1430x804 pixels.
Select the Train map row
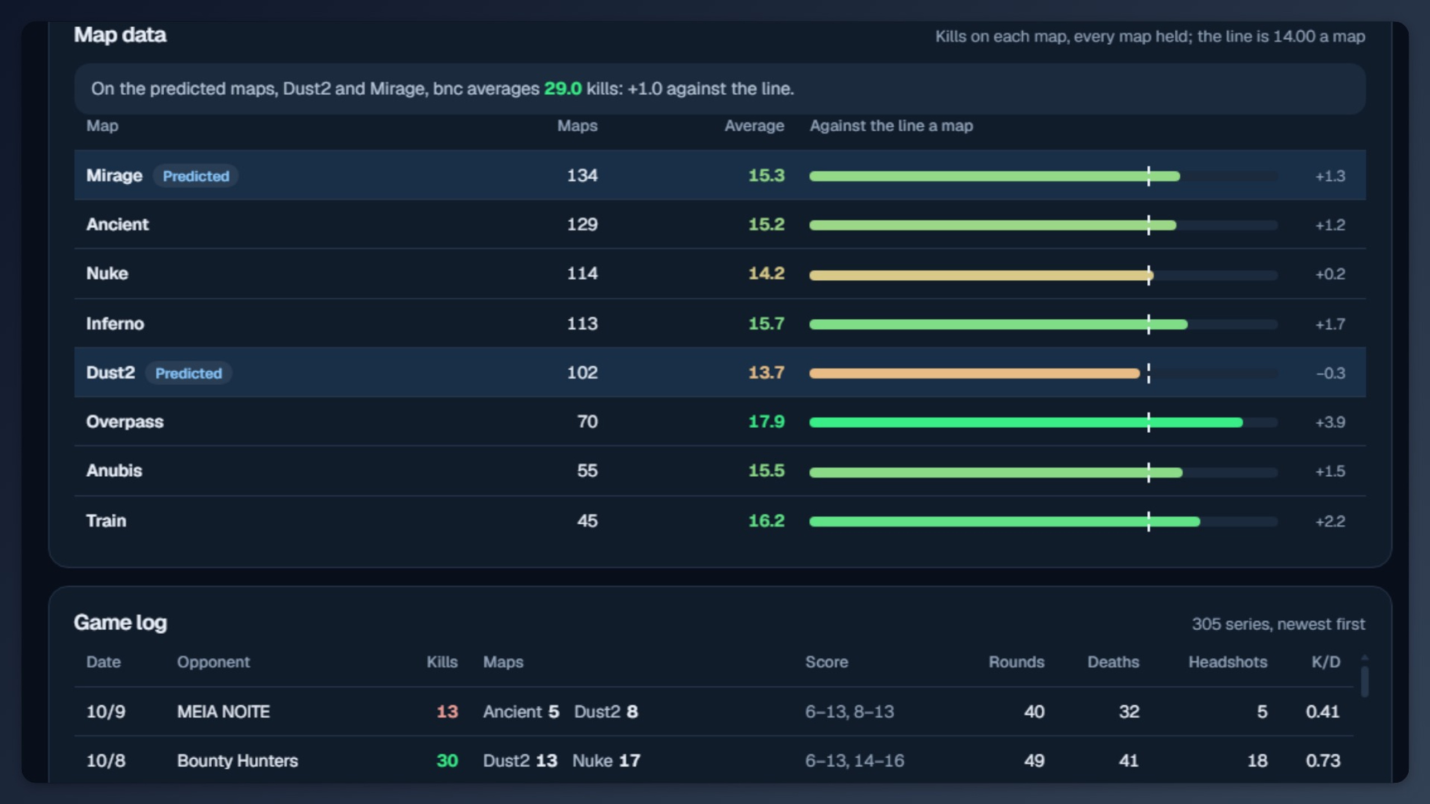[x=720, y=520]
